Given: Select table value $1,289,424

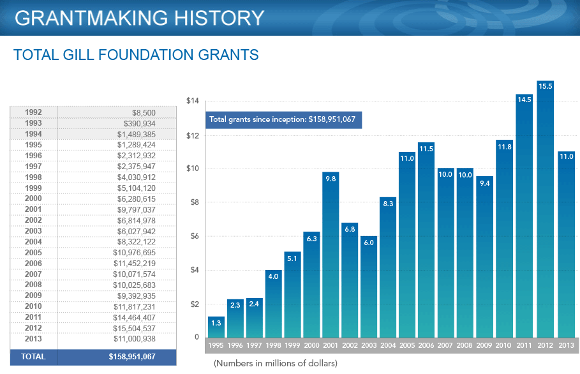Looking at the screenshot, I should tap(136, 145).
